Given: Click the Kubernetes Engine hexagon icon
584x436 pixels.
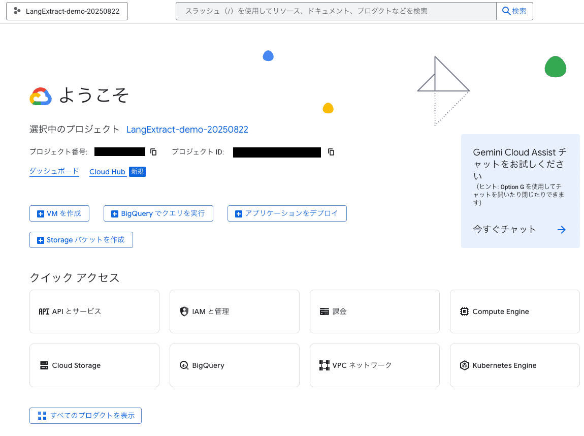Looking at the screenshot, I should click(x=465, y=365).
